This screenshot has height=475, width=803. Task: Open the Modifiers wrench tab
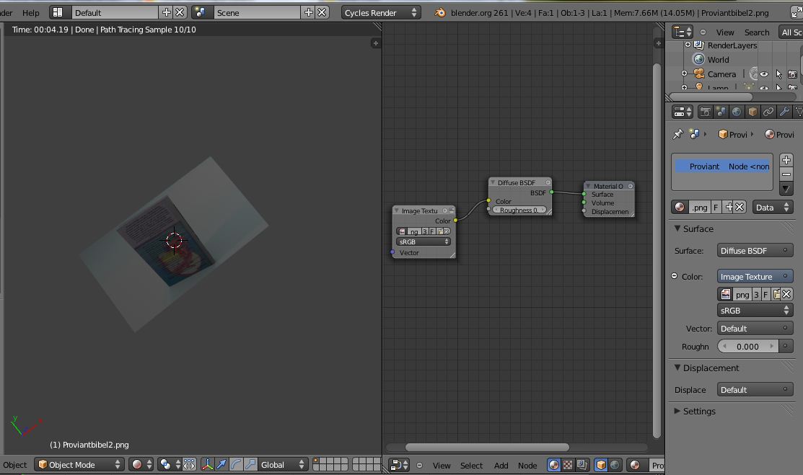(784, 112)
